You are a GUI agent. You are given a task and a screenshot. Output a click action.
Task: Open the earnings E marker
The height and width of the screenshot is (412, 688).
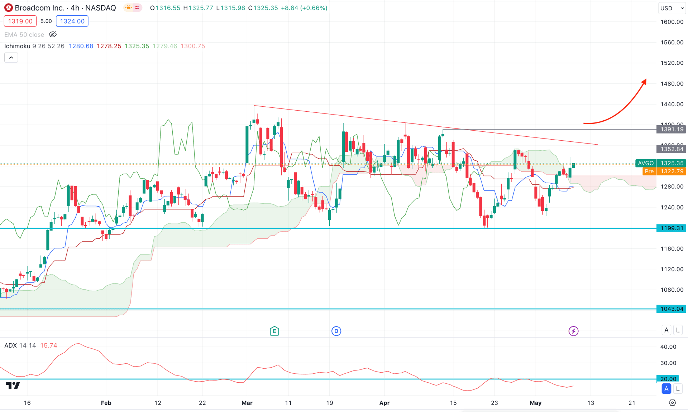coord(274,331)
